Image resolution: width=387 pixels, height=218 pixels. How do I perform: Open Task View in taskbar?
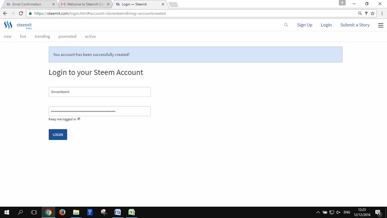pyautogui.click(x=34, y=212)
